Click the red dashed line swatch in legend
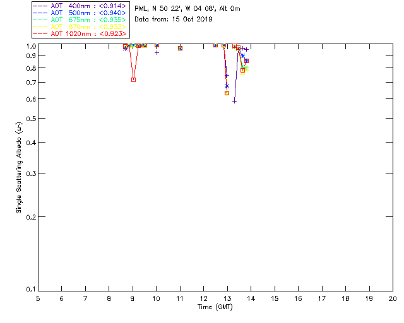 pyautogui.click(x=40, y=33)
